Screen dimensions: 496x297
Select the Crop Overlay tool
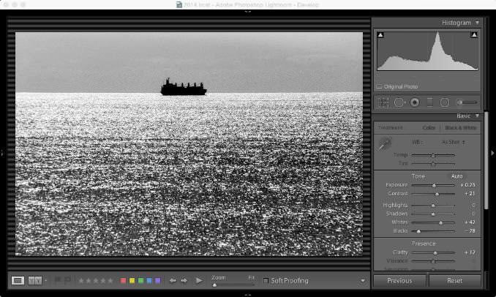click(x=383, y=102)
